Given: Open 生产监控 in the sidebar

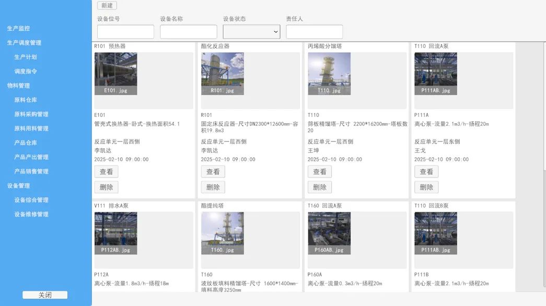Looking at the screenshot, I should coord(18,28).
